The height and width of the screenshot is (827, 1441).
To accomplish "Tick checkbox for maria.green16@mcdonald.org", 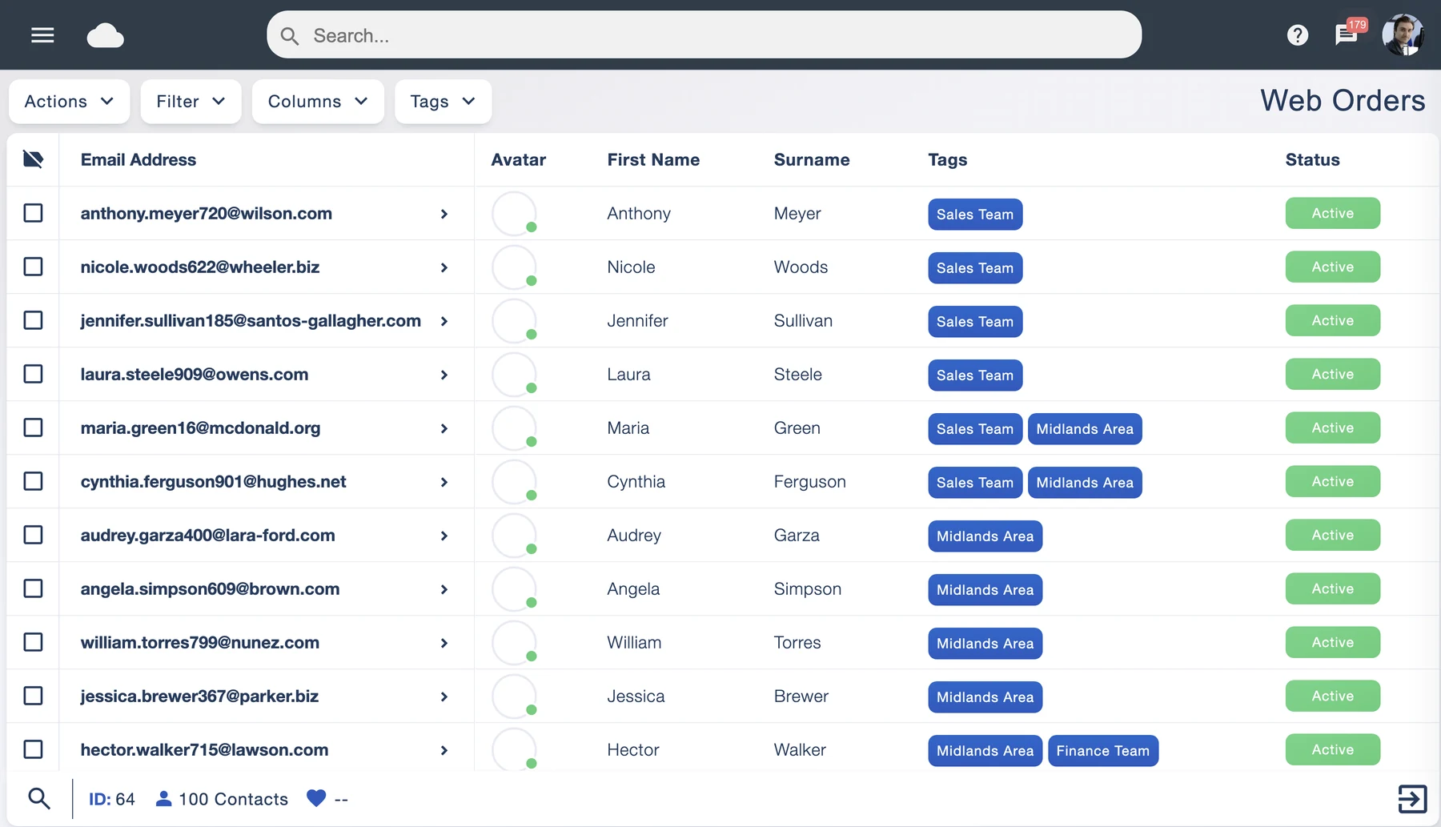I will tap(33, 428).
